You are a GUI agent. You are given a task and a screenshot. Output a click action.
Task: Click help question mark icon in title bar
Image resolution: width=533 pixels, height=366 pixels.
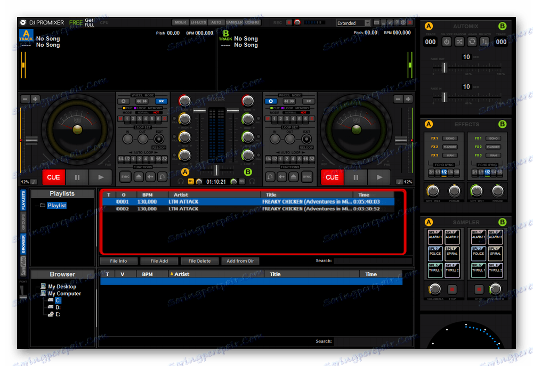(397, 22)
